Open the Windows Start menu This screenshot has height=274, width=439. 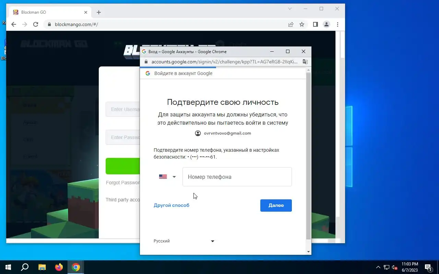[8, 267]
